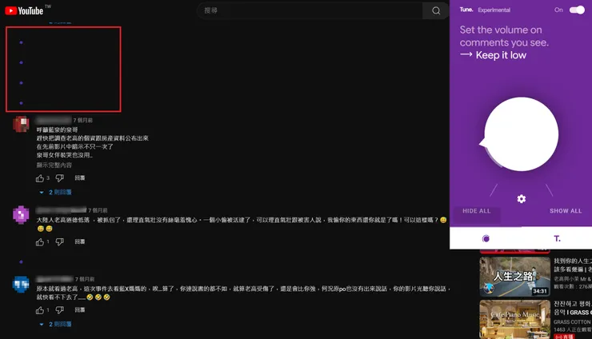
Task: Like the comment starting 原本就有看過老高
Action: [40, 310]
